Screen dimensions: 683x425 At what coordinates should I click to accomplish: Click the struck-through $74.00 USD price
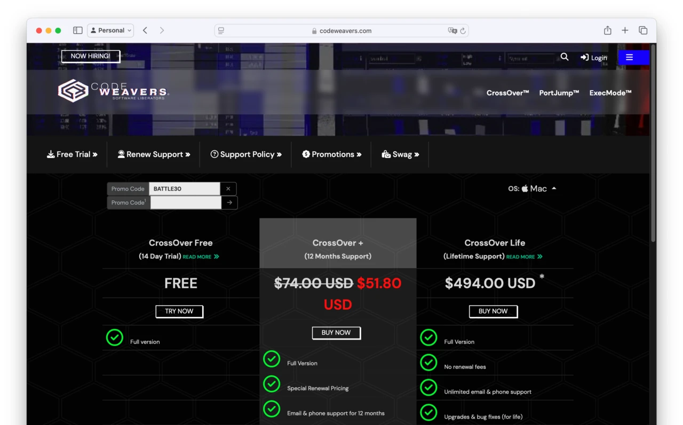pos(314,283)
